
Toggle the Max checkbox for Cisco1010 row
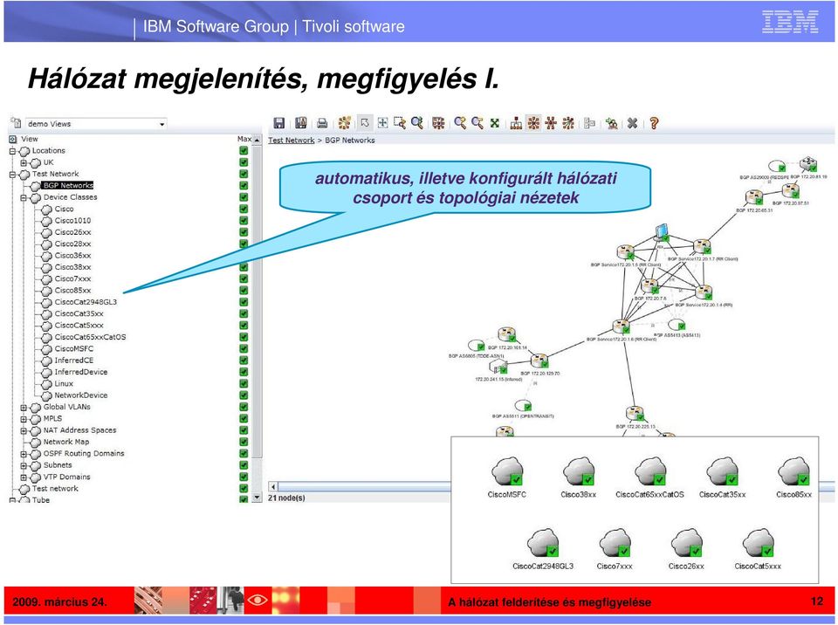(244, 221)
